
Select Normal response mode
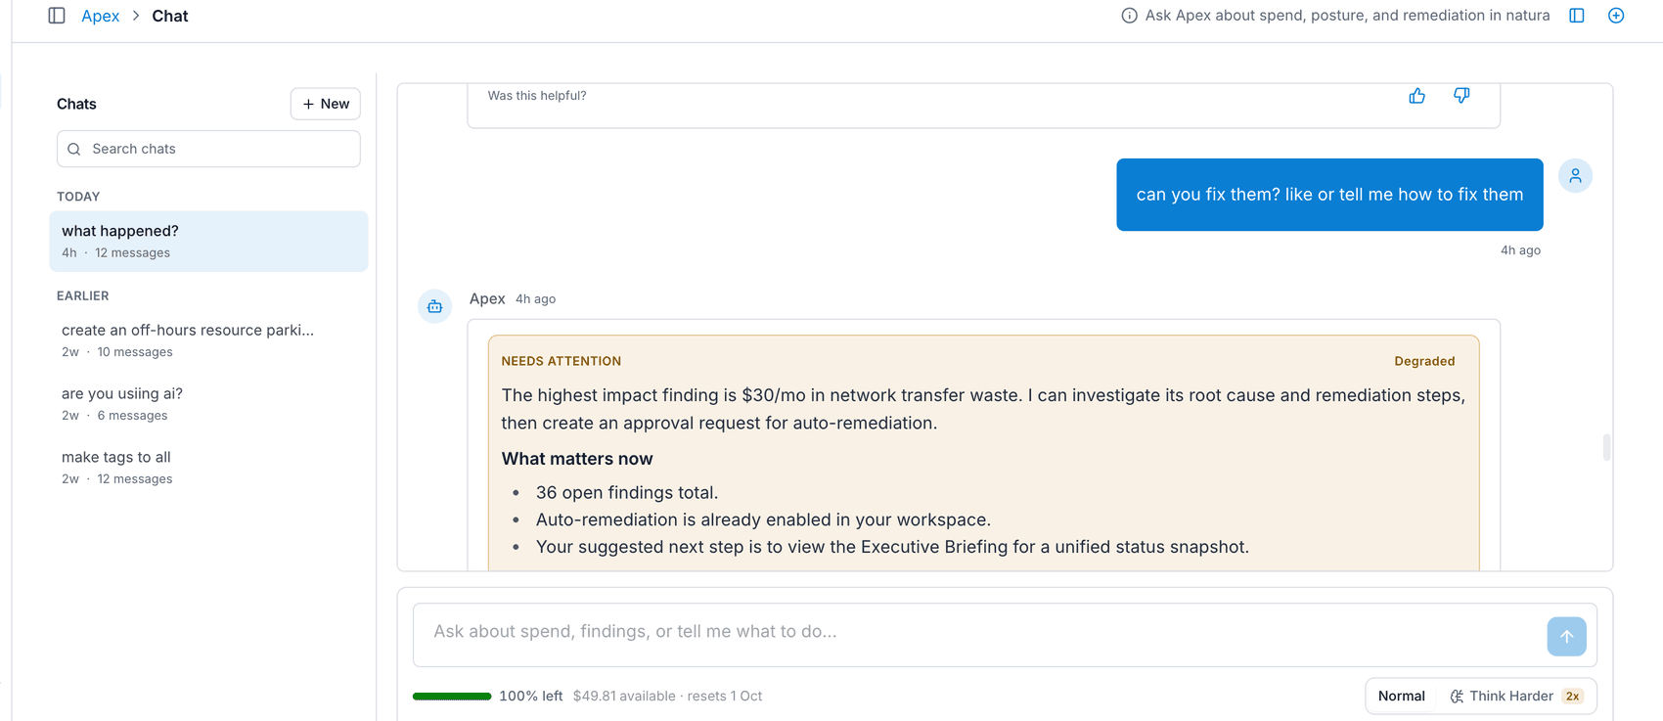(1401, 697)
